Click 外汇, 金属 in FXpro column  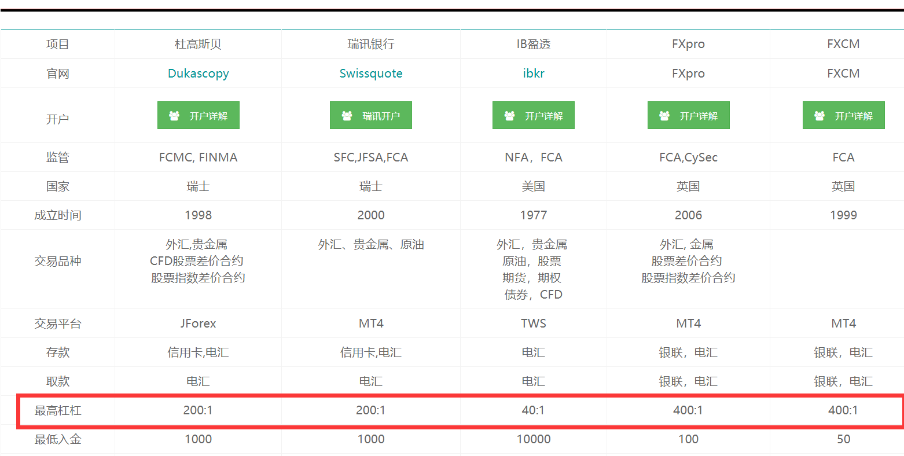(x=686, y=244)
